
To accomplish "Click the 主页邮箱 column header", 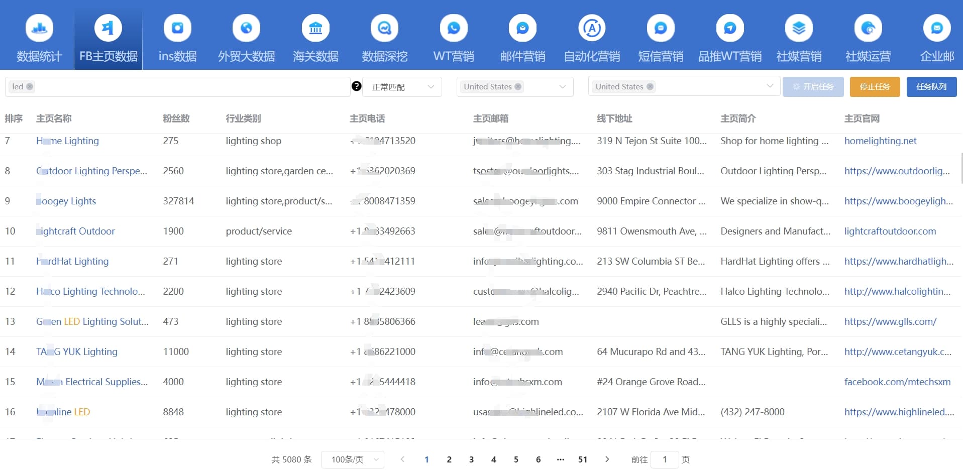I will (491, 119).
